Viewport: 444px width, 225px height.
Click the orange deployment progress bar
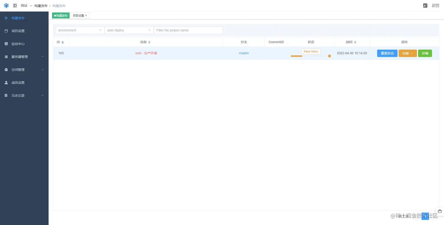pyautogui.click(x=296, y=56)
